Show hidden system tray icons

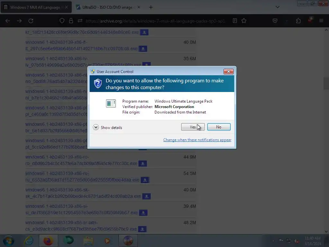tap(273, 241)
